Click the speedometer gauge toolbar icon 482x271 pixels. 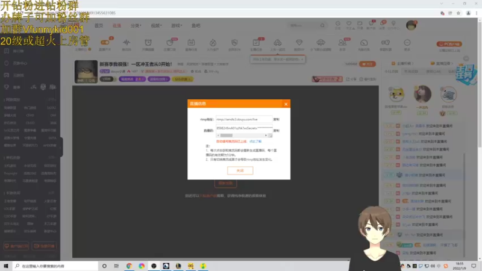click(x=364, y=42)
